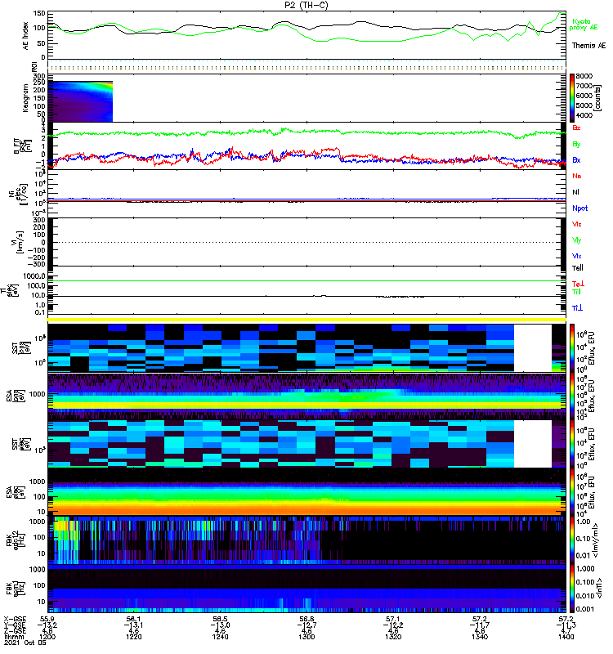Click the red Bz legend label
Viewport: 613px width, 654px height.
(576, 128)
